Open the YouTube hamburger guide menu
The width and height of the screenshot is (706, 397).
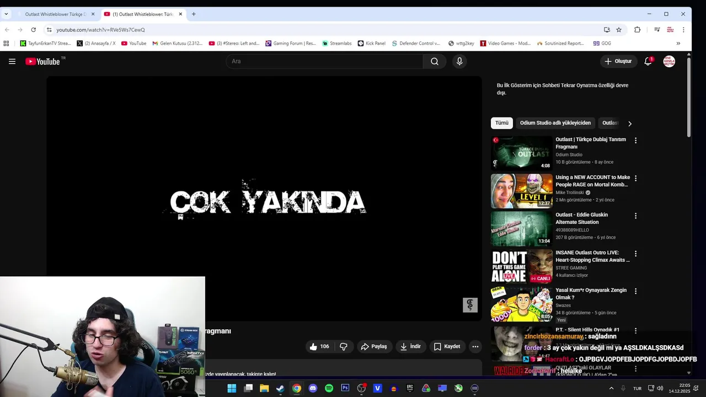12,61
